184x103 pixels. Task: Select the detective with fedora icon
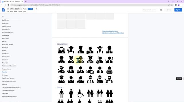click(61, 60)
